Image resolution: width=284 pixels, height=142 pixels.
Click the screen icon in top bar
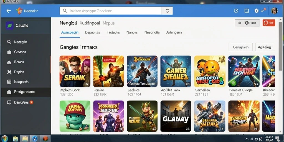tap(247, 11)
